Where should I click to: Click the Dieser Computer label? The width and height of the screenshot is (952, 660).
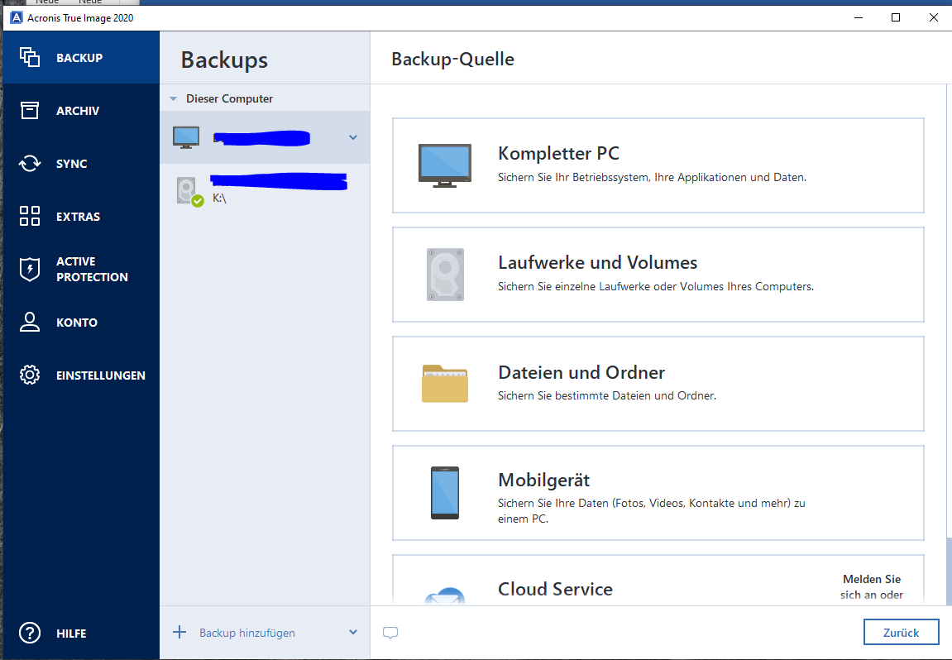coord(229,98)
